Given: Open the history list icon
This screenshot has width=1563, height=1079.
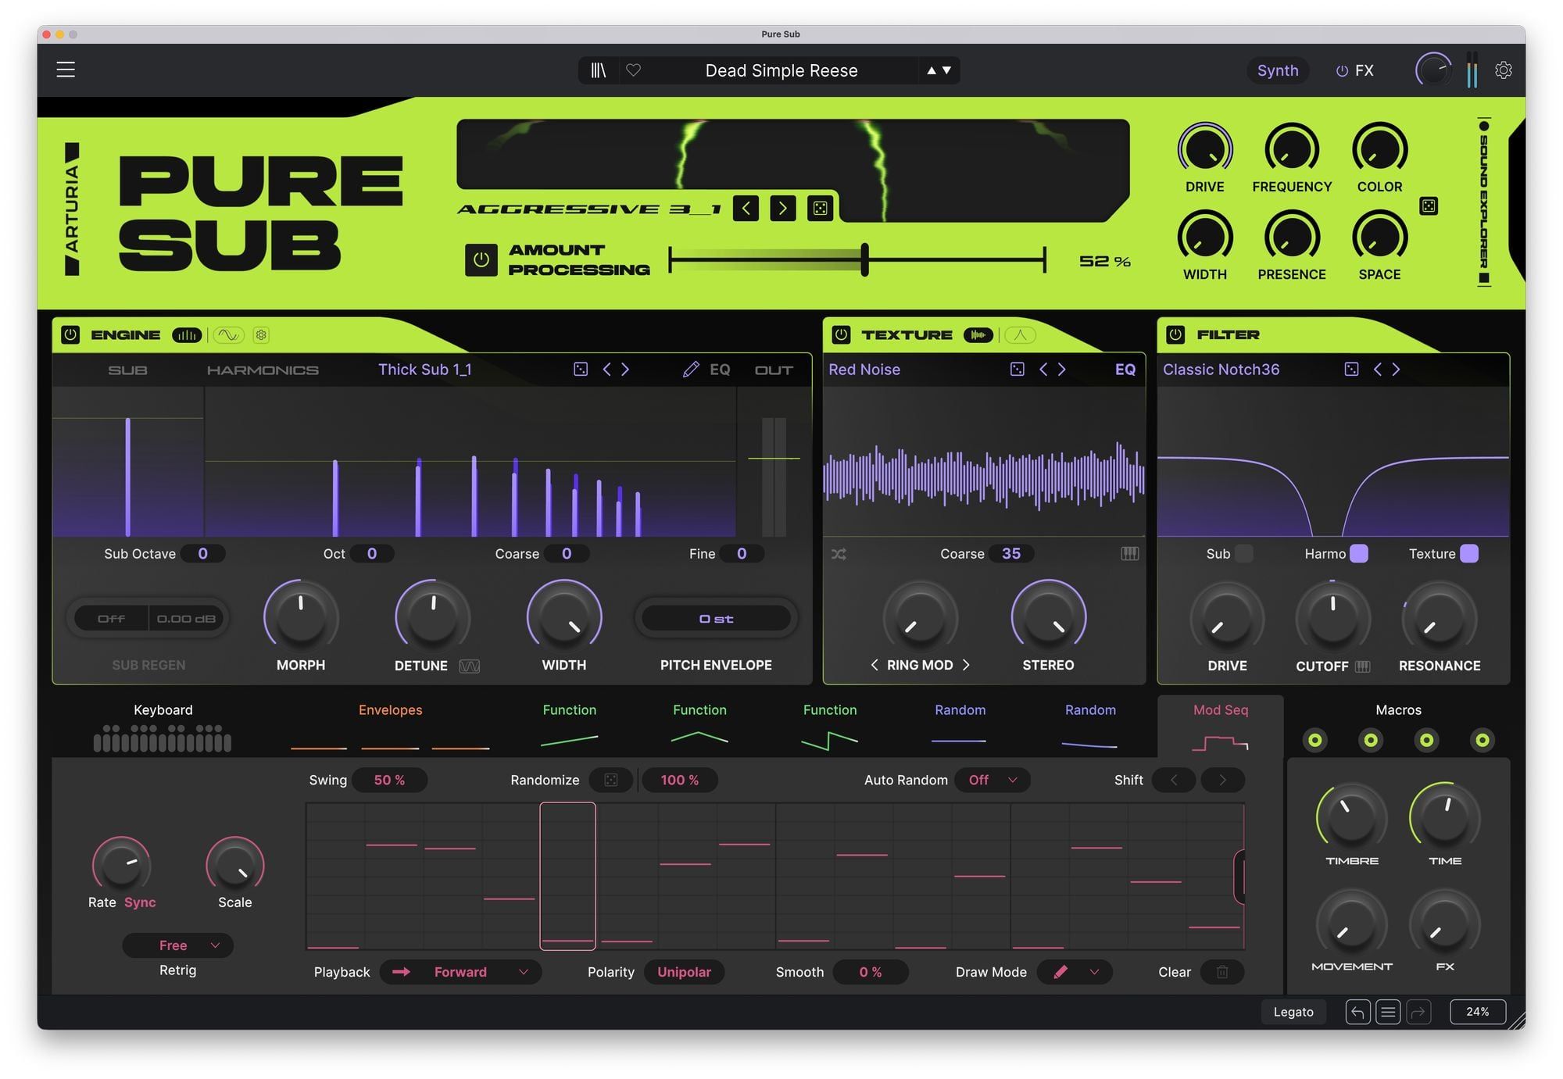Looking at the screenshot, I should tap(1388, 1012).
